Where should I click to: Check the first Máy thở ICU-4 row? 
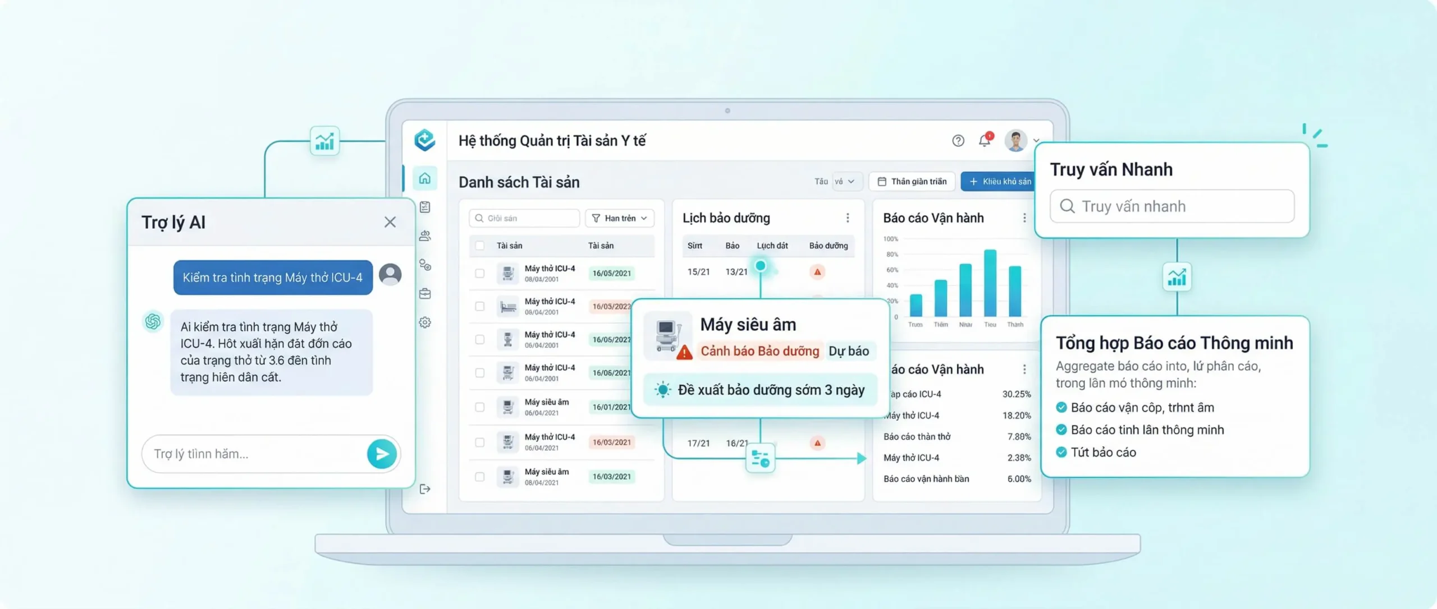point(479,273)
